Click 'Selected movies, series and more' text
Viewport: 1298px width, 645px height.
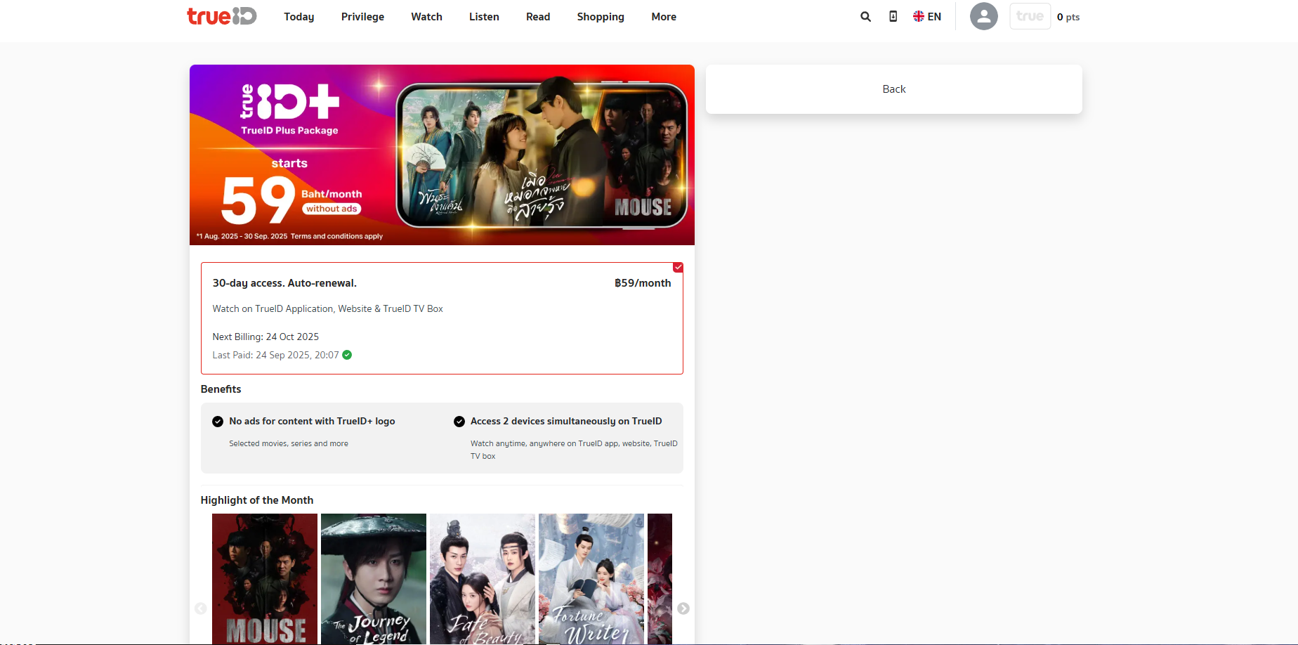[x=289, y=443]
